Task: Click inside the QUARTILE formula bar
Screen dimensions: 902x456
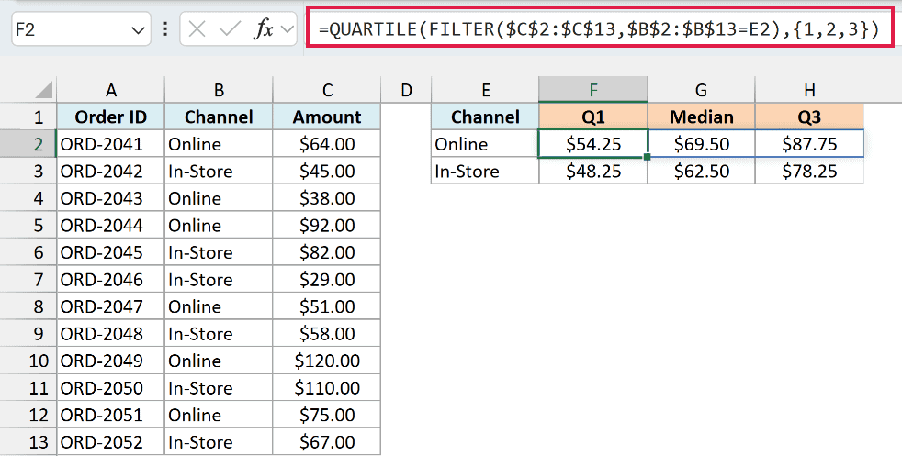Action: click(600, 28)
